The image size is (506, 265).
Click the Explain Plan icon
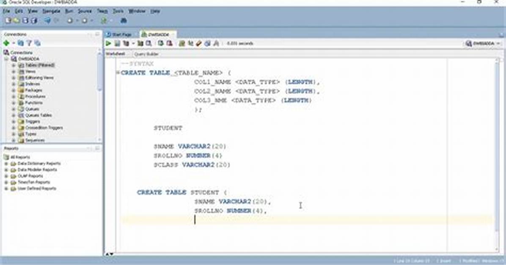coord(126,43)
